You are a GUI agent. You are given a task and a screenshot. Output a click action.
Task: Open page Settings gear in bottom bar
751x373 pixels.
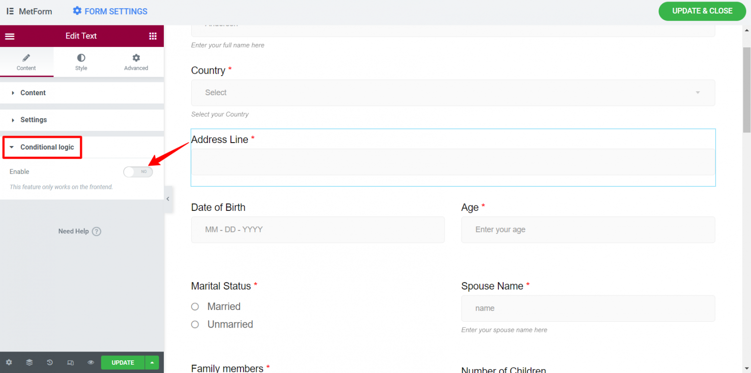point(9,362)
